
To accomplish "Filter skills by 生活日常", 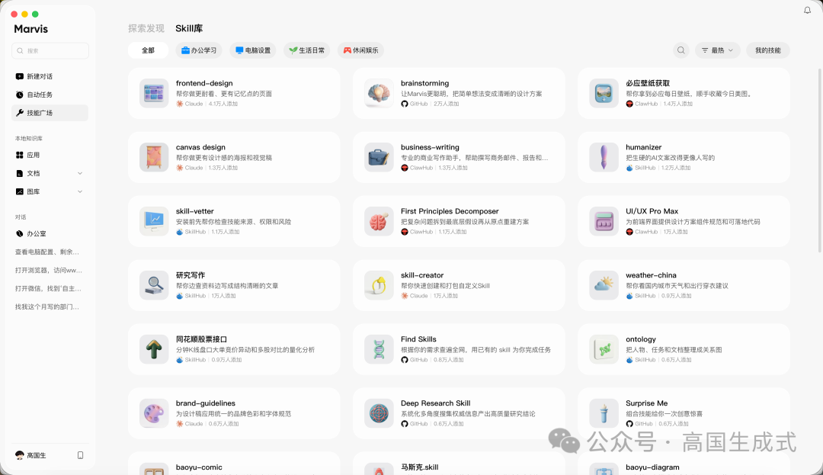I will tap(307, 50).
